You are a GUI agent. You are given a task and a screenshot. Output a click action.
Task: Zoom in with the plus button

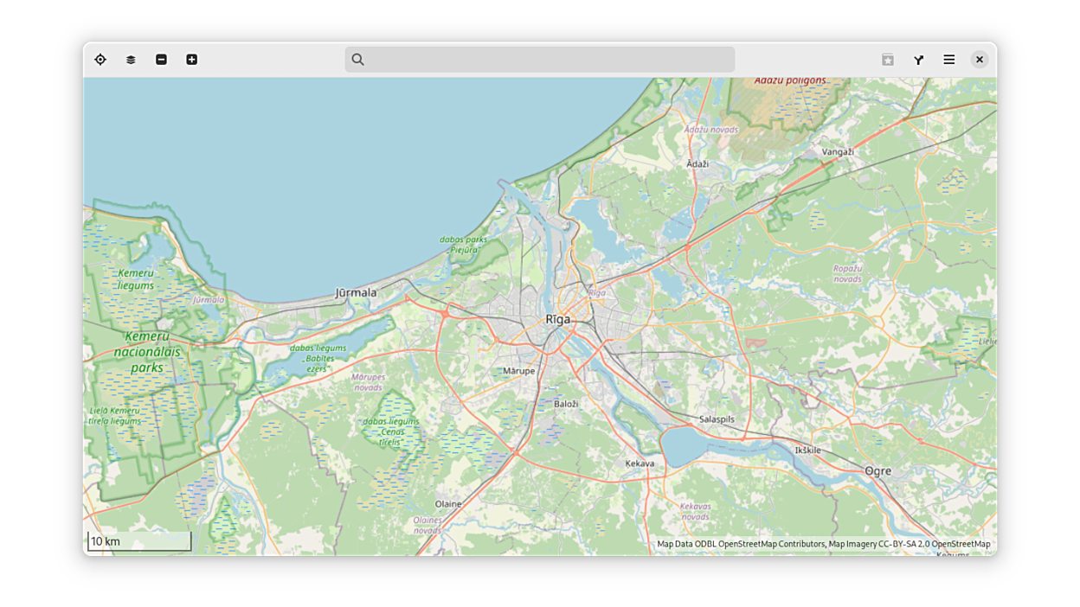(x=192, y=60)
